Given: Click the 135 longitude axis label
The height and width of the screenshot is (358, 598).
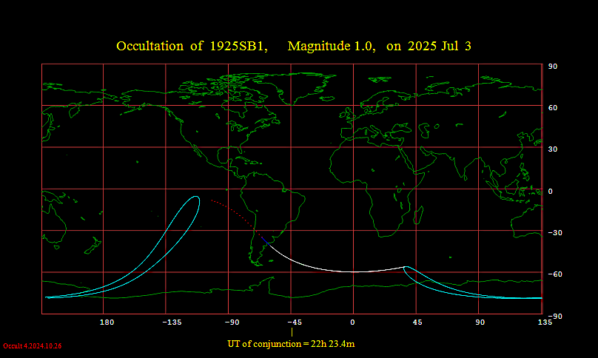Looking at the screenshot, I should pyautogui.click(x=545, y=322).
